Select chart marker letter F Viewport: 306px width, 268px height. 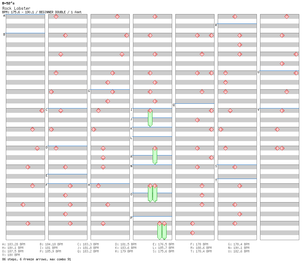[47, 185]
